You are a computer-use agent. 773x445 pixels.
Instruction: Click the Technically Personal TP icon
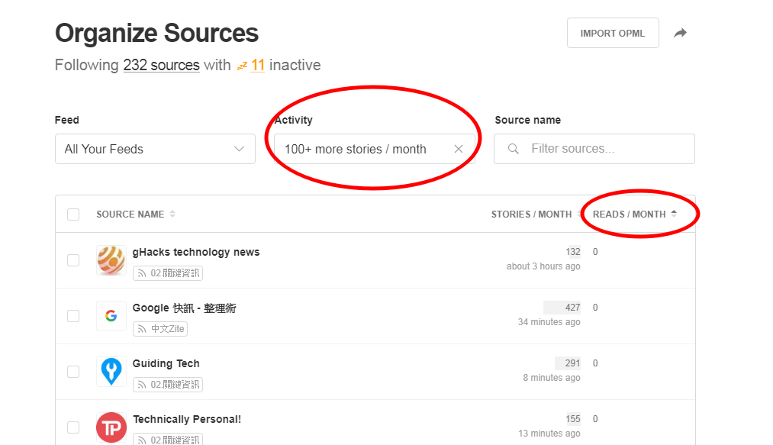point(111,427)
